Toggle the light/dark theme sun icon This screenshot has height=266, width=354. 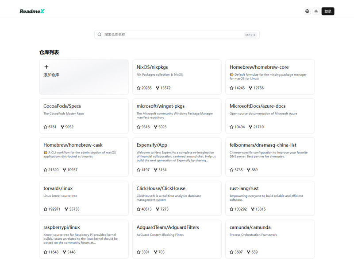[x=316, y=12]
